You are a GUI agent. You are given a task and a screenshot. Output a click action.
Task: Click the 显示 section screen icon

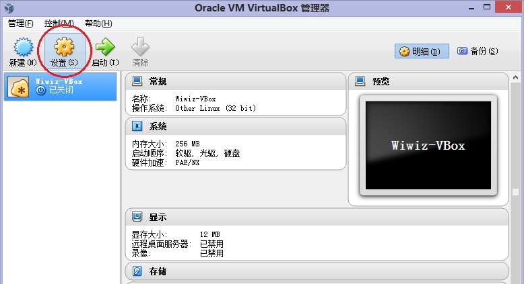click(137, 217)
